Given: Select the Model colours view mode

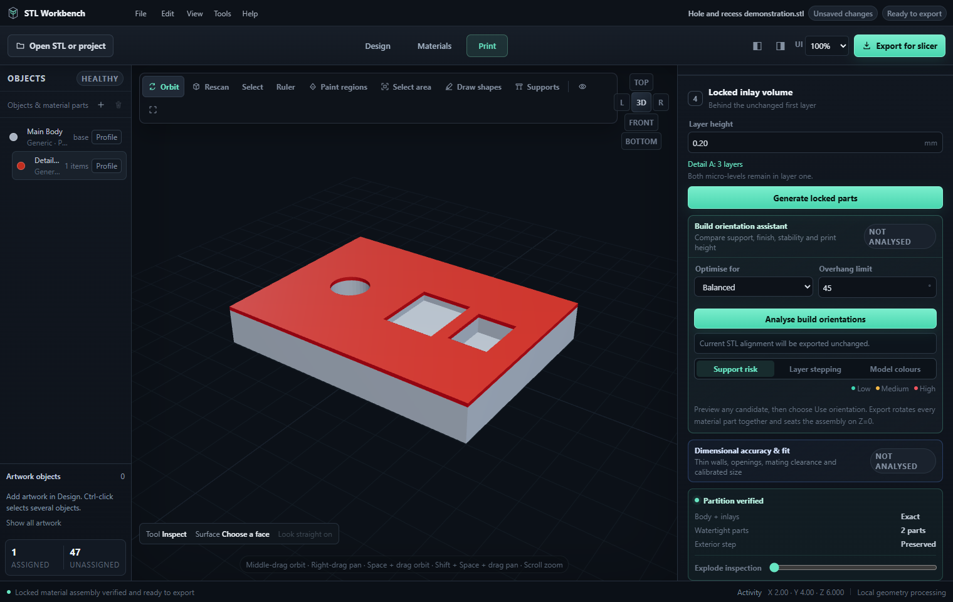Looking at the screenshot, I should (895, 369).
